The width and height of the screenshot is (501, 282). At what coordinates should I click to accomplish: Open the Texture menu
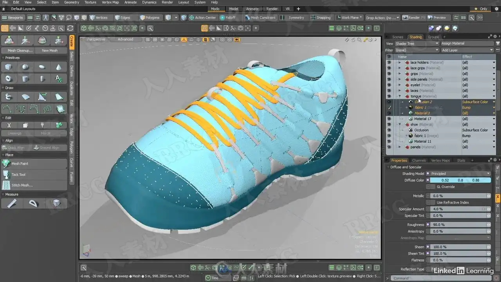point(90,2)
